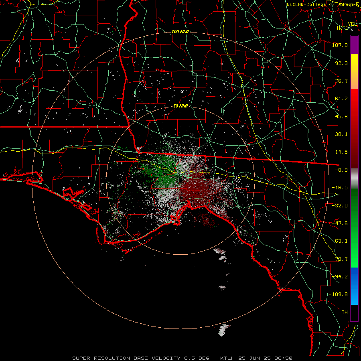Click the -32.0 velocity scale value
The image size is (361, 361).
340,206
